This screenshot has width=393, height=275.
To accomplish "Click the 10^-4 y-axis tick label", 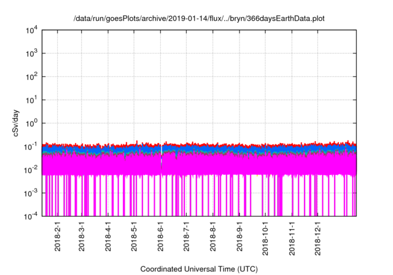I will [x=31, y=216].
